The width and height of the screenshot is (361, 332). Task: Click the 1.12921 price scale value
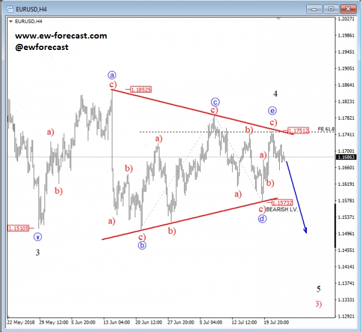346,316
